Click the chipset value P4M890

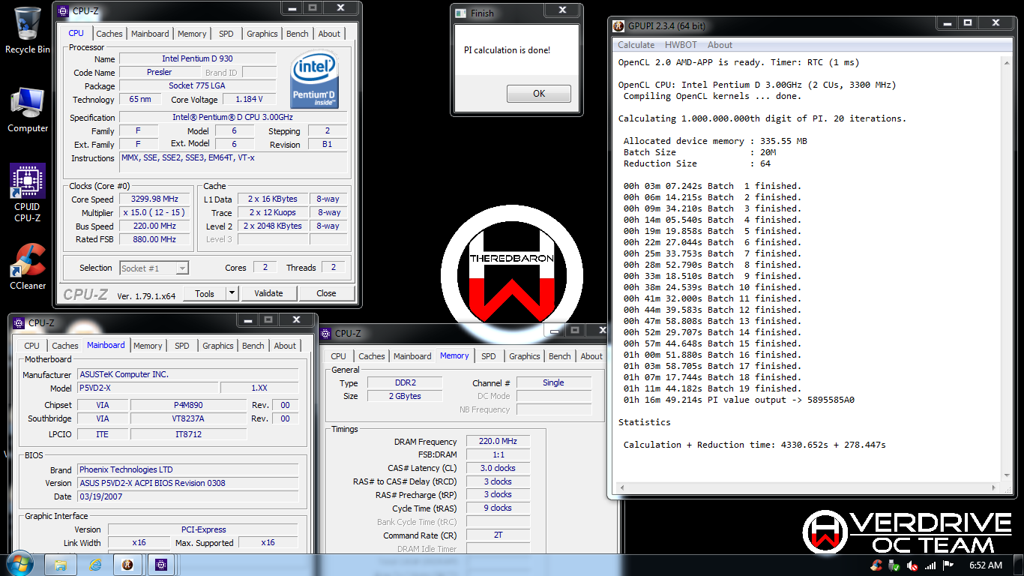(188, 405)
